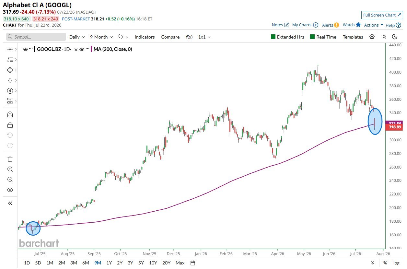The image size is (407, 269).
Task: Select the circled number 4 tool
Action: pos(10,91)
